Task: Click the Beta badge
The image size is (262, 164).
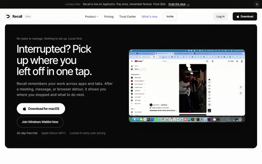Action: tap(28, 16)
